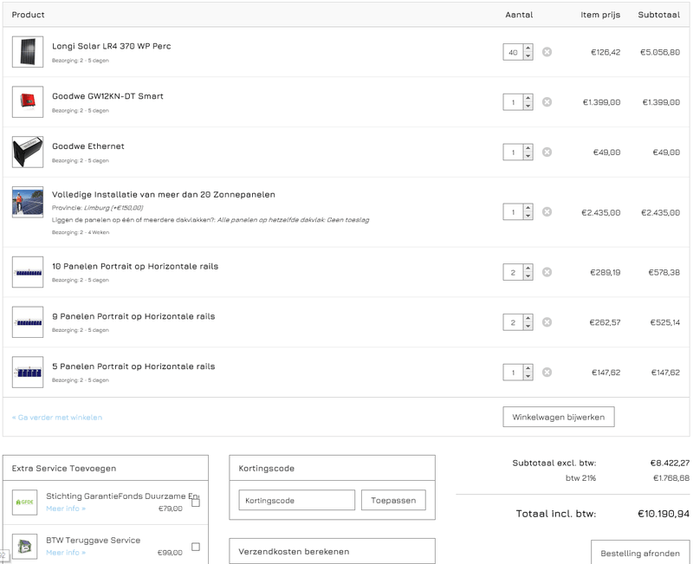Remove 10 Panelen Portrait rails item
This screenshot has width=693, height=564.
pos(547,272)
